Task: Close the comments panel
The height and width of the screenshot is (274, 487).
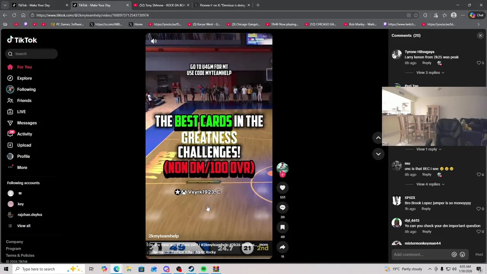Action: tap(480, 35)
